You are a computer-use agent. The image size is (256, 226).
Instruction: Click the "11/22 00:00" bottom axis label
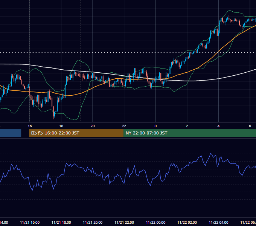(x=155, y=222)
